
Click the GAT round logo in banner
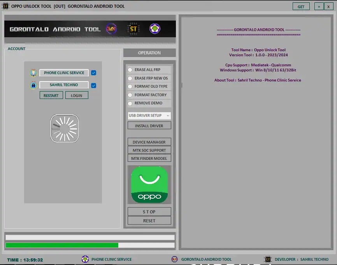[111, 29]
